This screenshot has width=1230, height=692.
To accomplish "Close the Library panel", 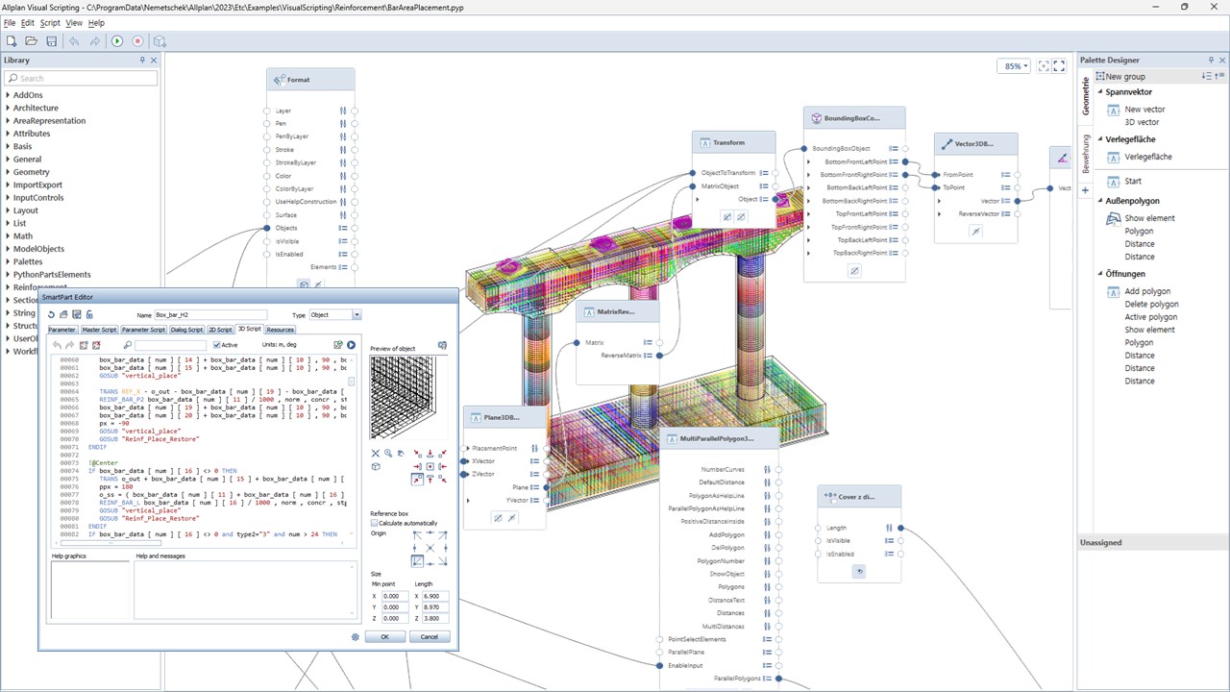I will click(x=154, y=61).
